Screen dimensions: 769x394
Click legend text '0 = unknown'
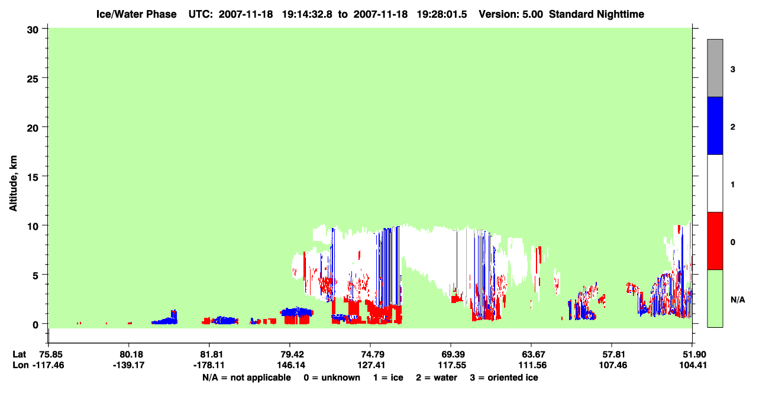tap(331, 377)
